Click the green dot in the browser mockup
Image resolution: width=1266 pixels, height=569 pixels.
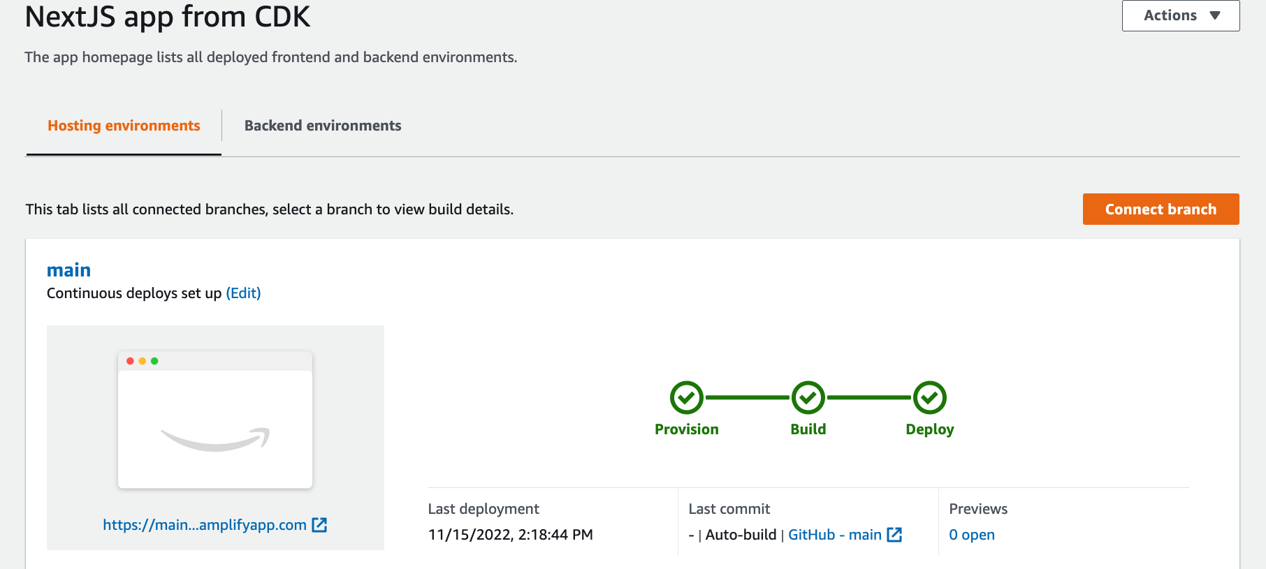click(x=154, y=361)
